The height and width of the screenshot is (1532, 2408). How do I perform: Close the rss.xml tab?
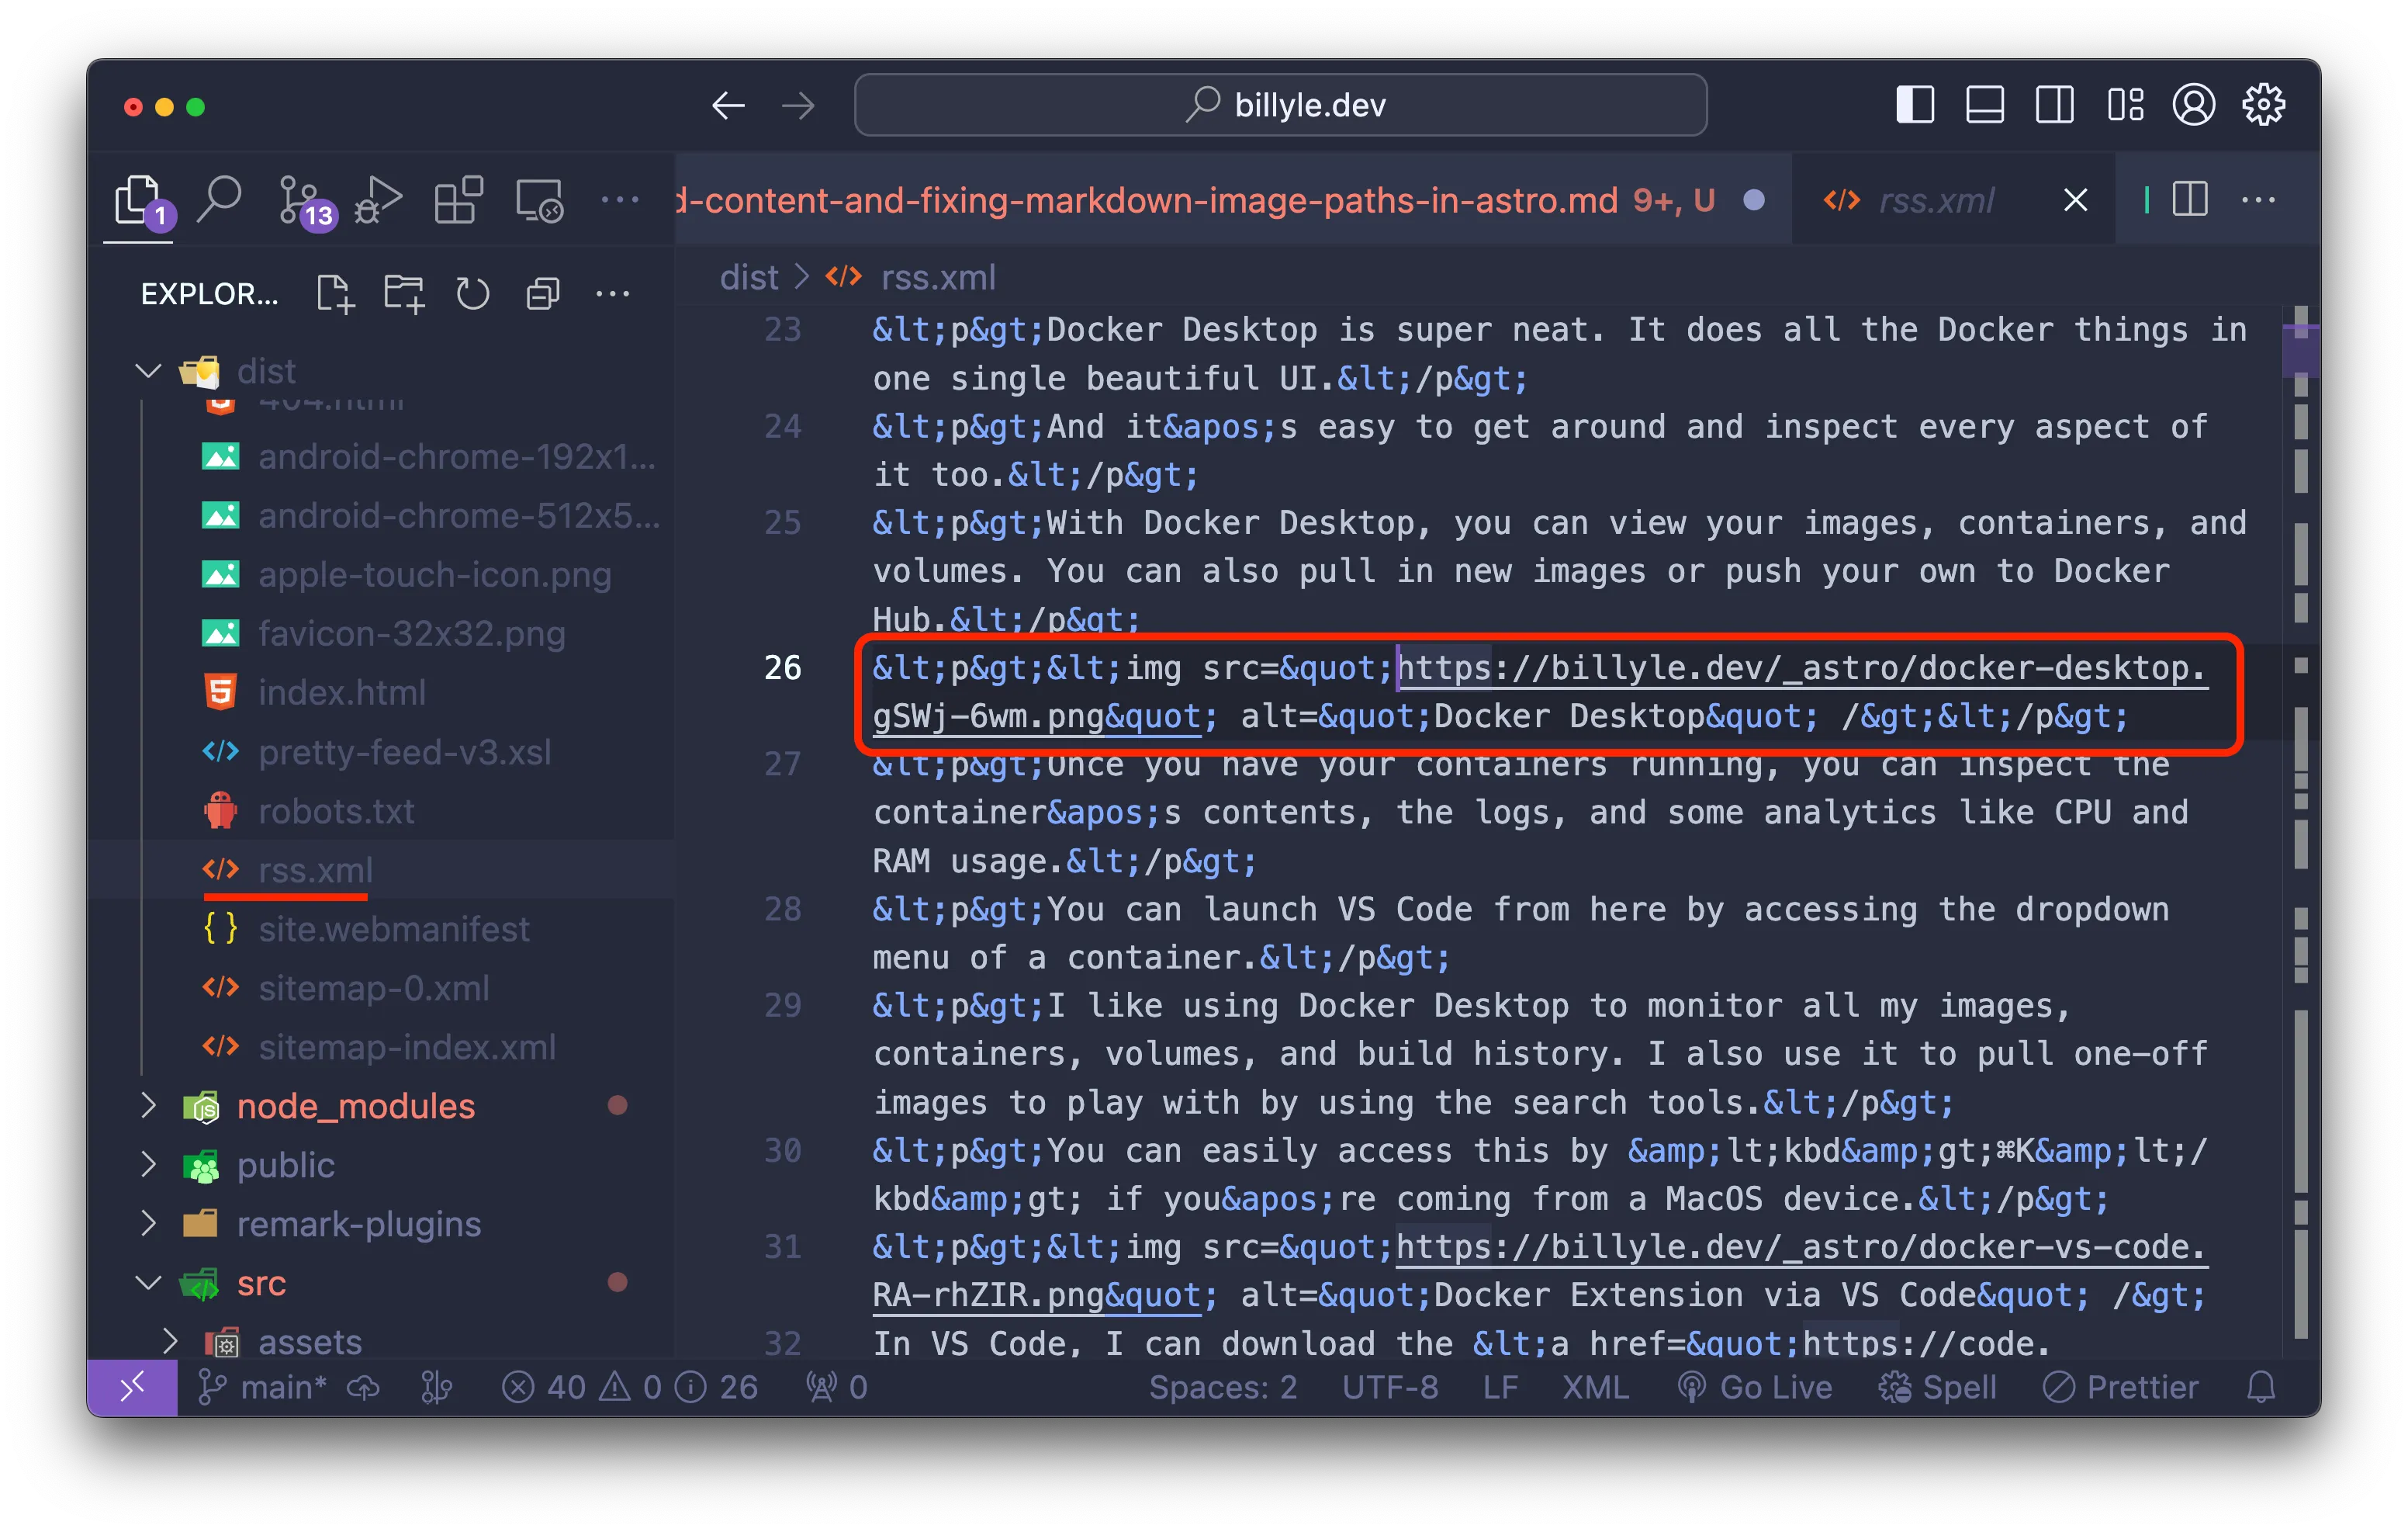(2075, 200)
